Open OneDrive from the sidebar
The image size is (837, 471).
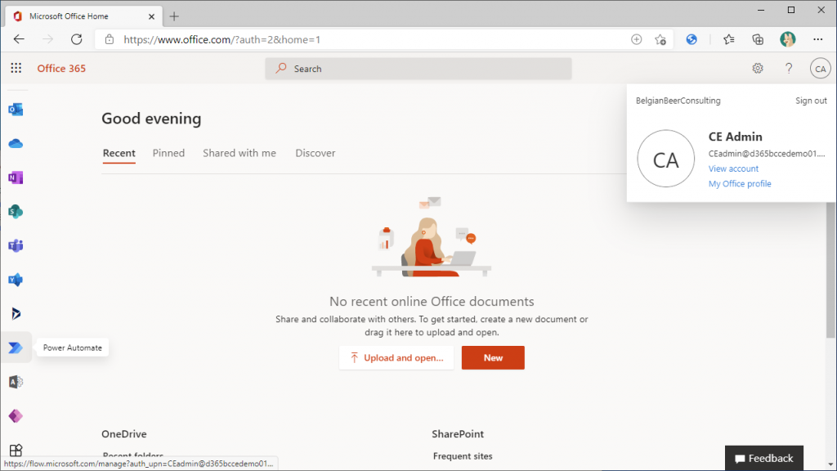coord(16,144)
